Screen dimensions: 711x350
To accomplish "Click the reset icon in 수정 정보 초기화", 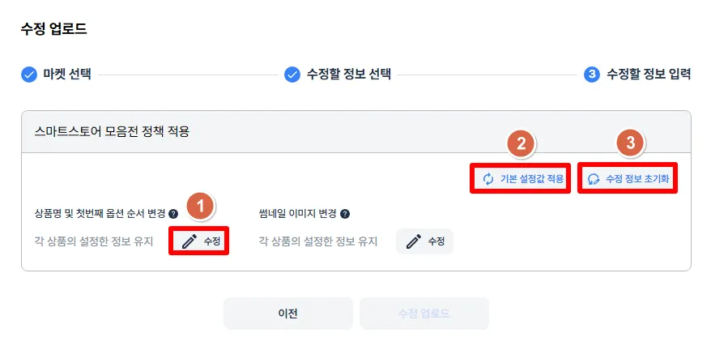I will coord(594,179).
